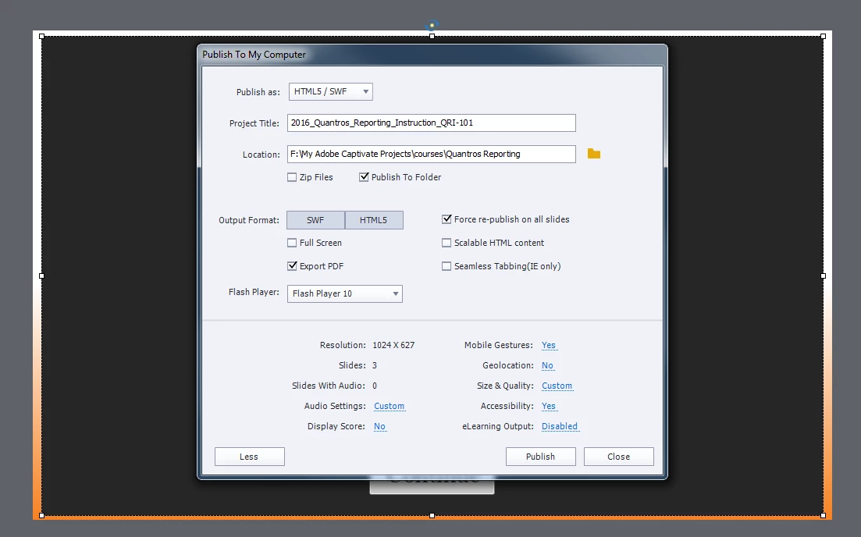
Task: Click the resolution value 1024 X 627
Action: click(393, 345)
